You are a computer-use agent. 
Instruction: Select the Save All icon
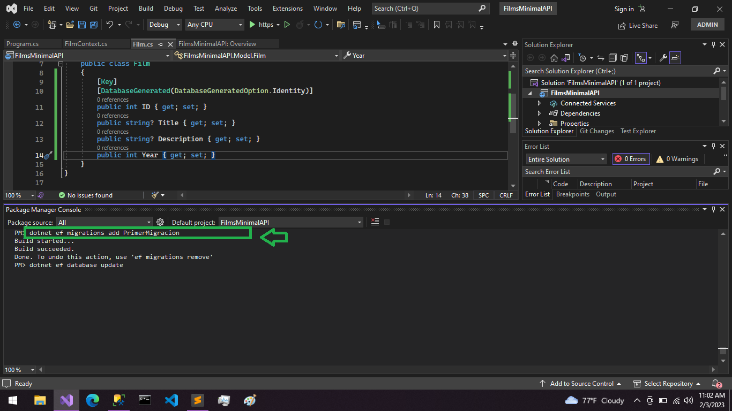[93, 25]
